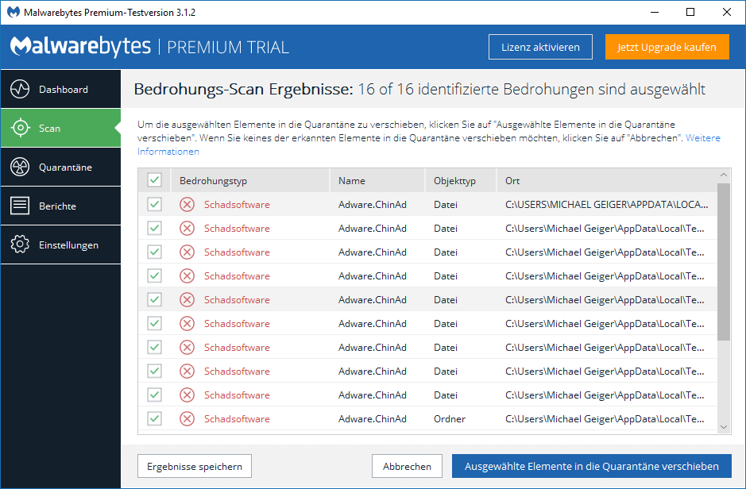The image size is (746, 489).
Task: Click "Schadsoftware" in the uppercase-path row
Action: click(x=237, y=204)
